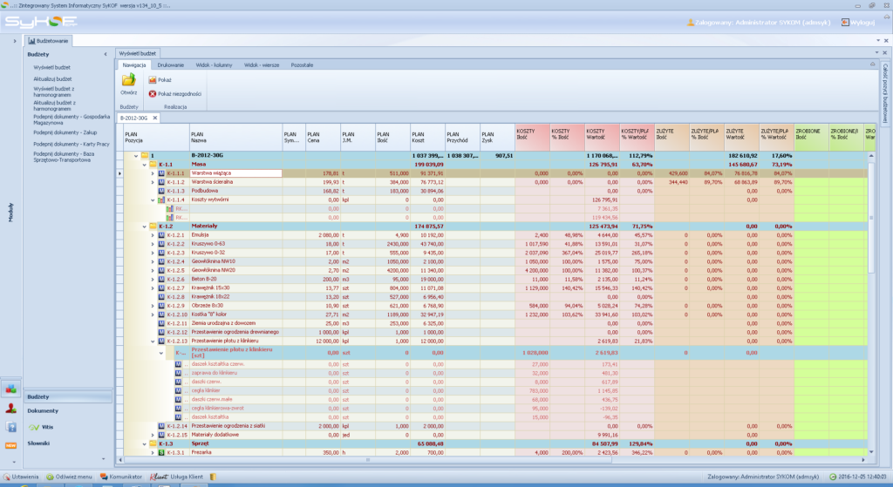This screenshot has width=893, height=487.
Task: Expand row K-1.2.1 Emulsja
Action: click(153, 235)
